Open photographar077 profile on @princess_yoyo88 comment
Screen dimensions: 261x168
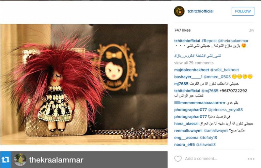(x=191, y=110)
